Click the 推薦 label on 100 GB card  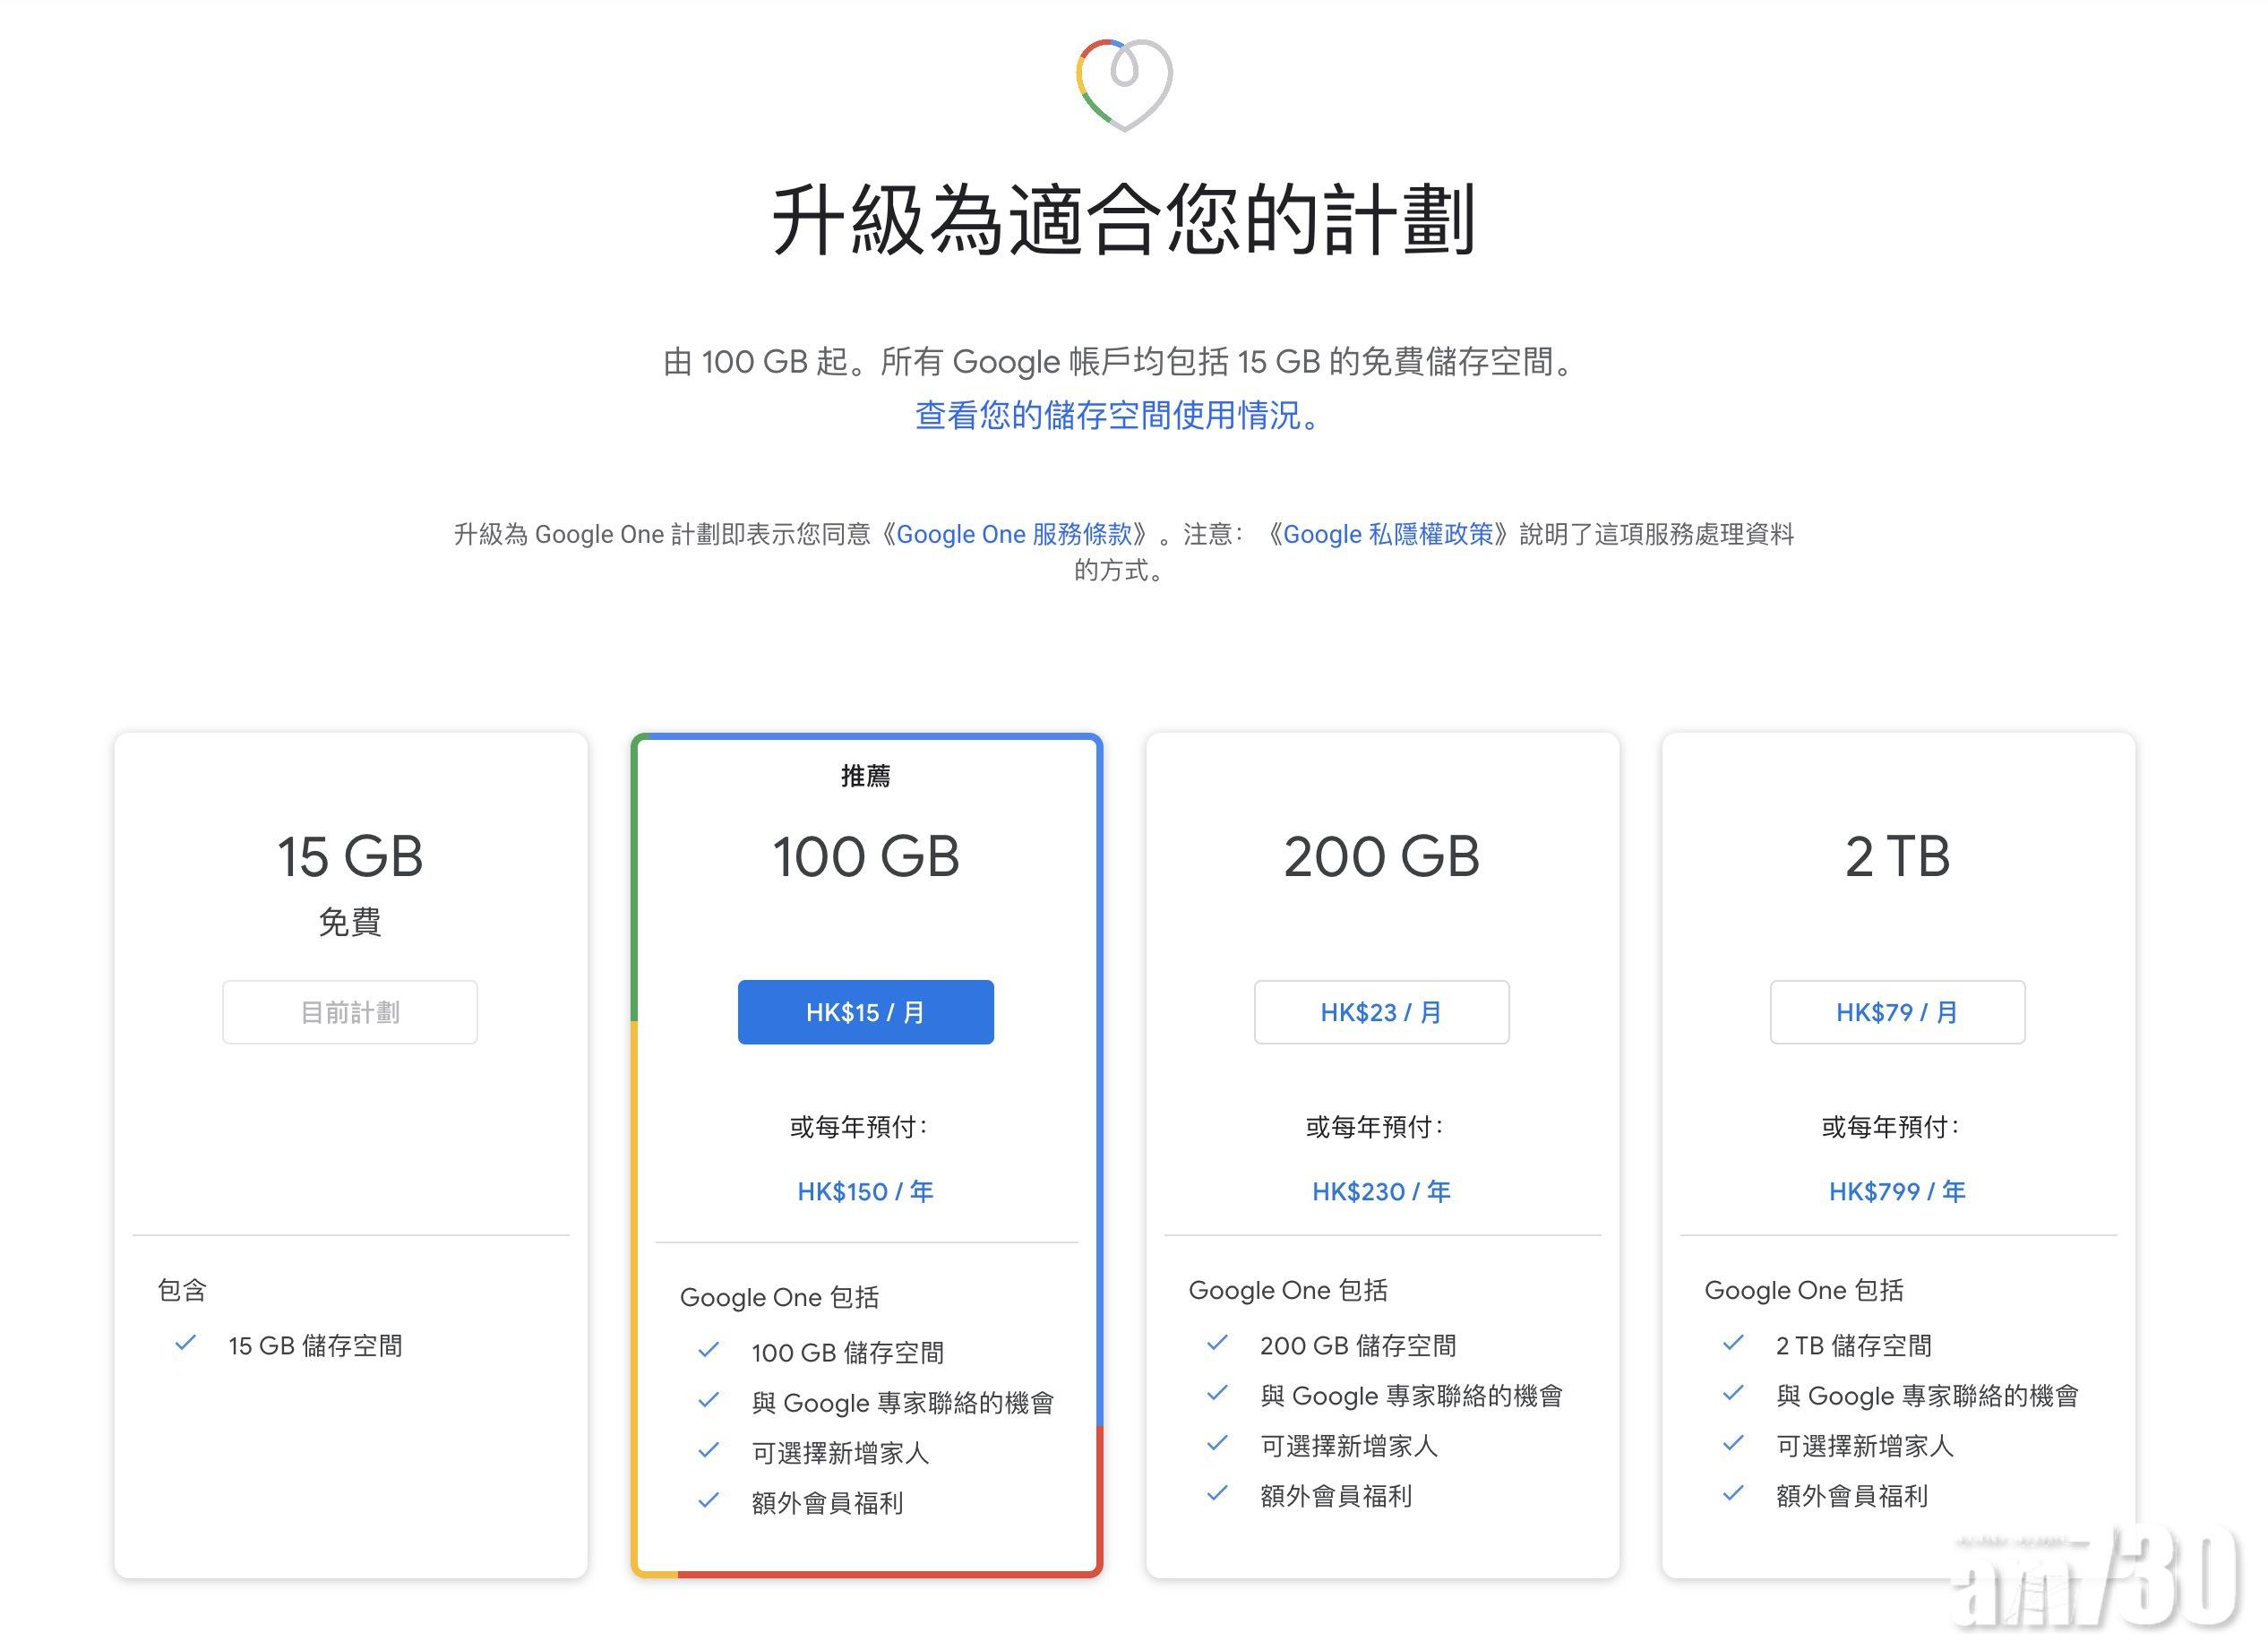point(865,775)
